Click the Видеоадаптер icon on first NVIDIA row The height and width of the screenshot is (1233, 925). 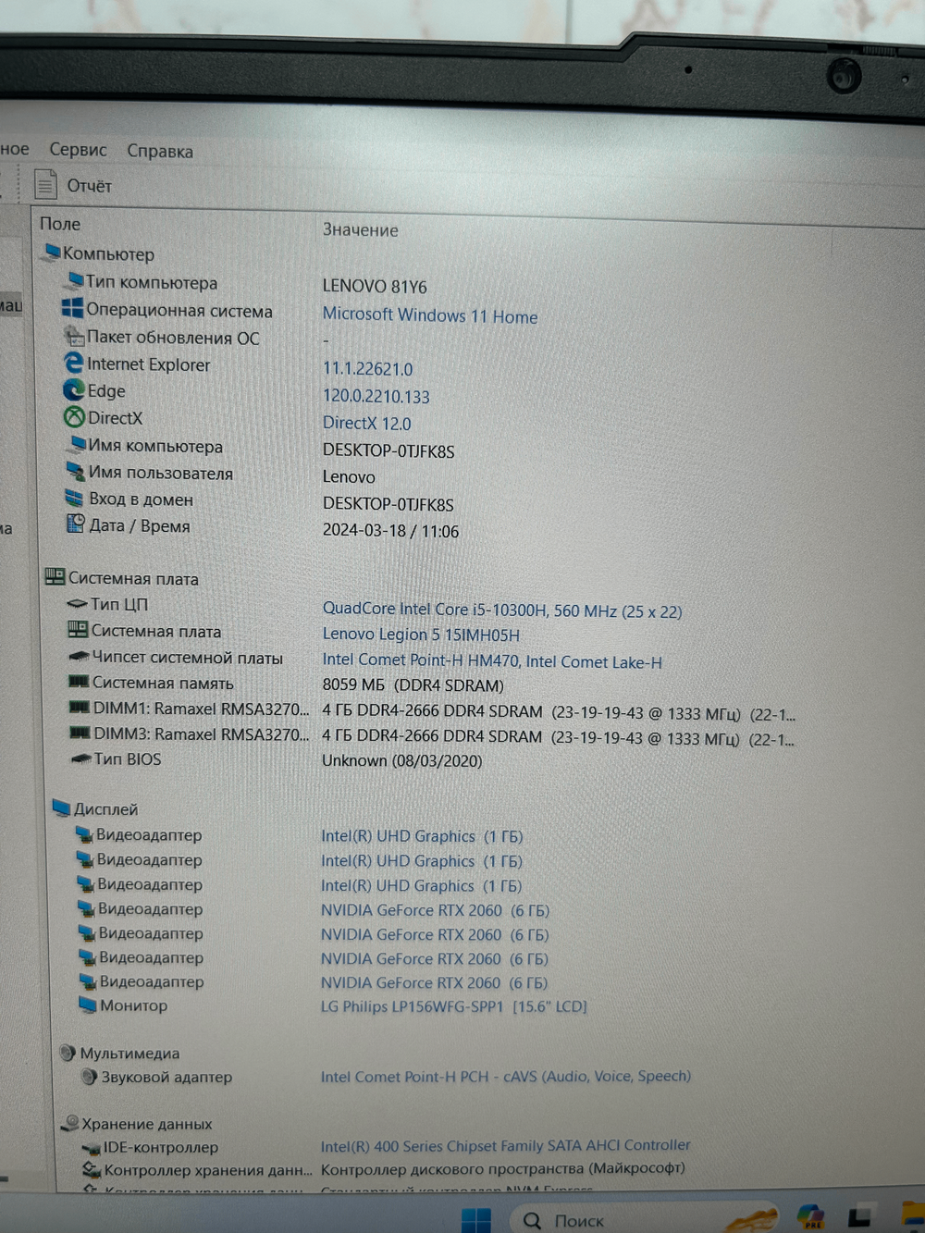pos(84,908)
